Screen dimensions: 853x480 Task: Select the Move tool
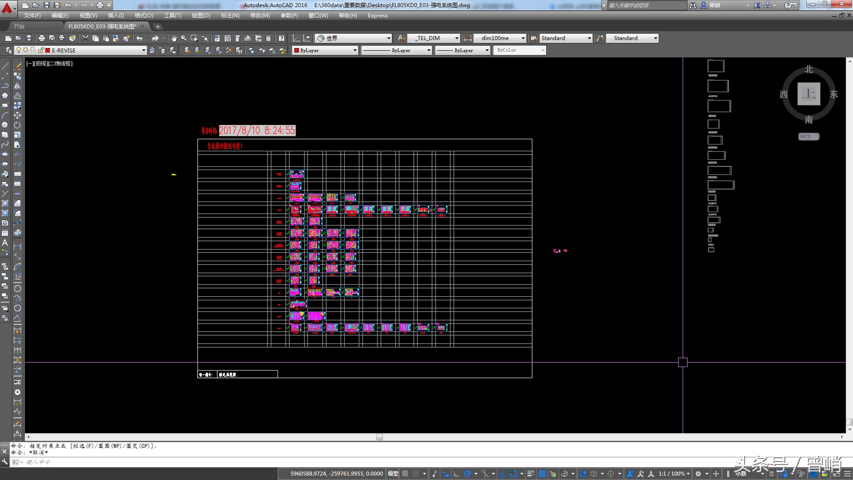coord(17,115)
